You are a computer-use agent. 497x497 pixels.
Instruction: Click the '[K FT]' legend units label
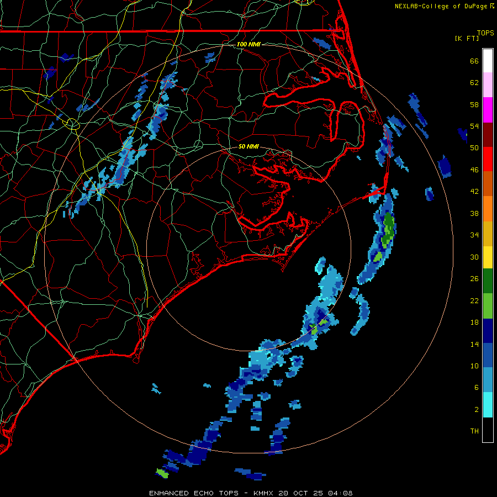point(467,38)
